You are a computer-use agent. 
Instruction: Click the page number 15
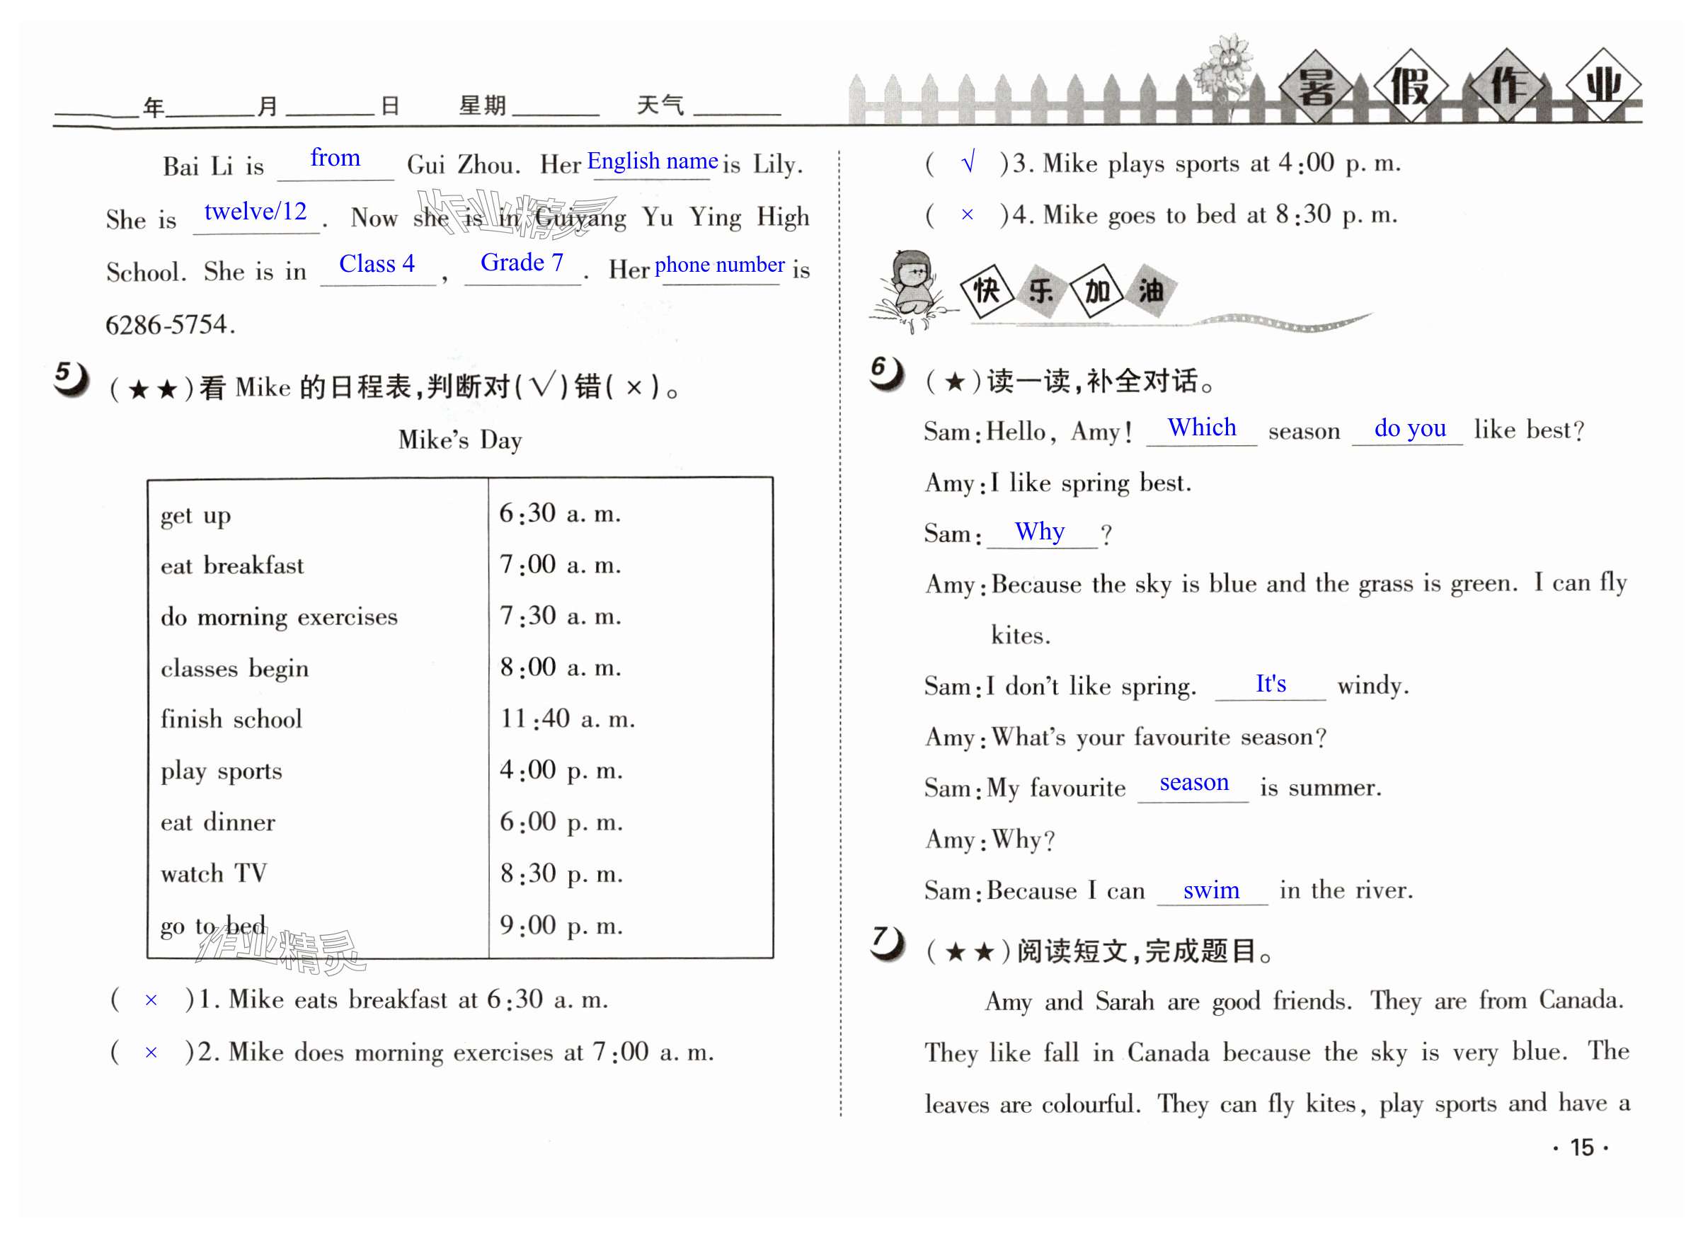click(x=1581, y=1148)
